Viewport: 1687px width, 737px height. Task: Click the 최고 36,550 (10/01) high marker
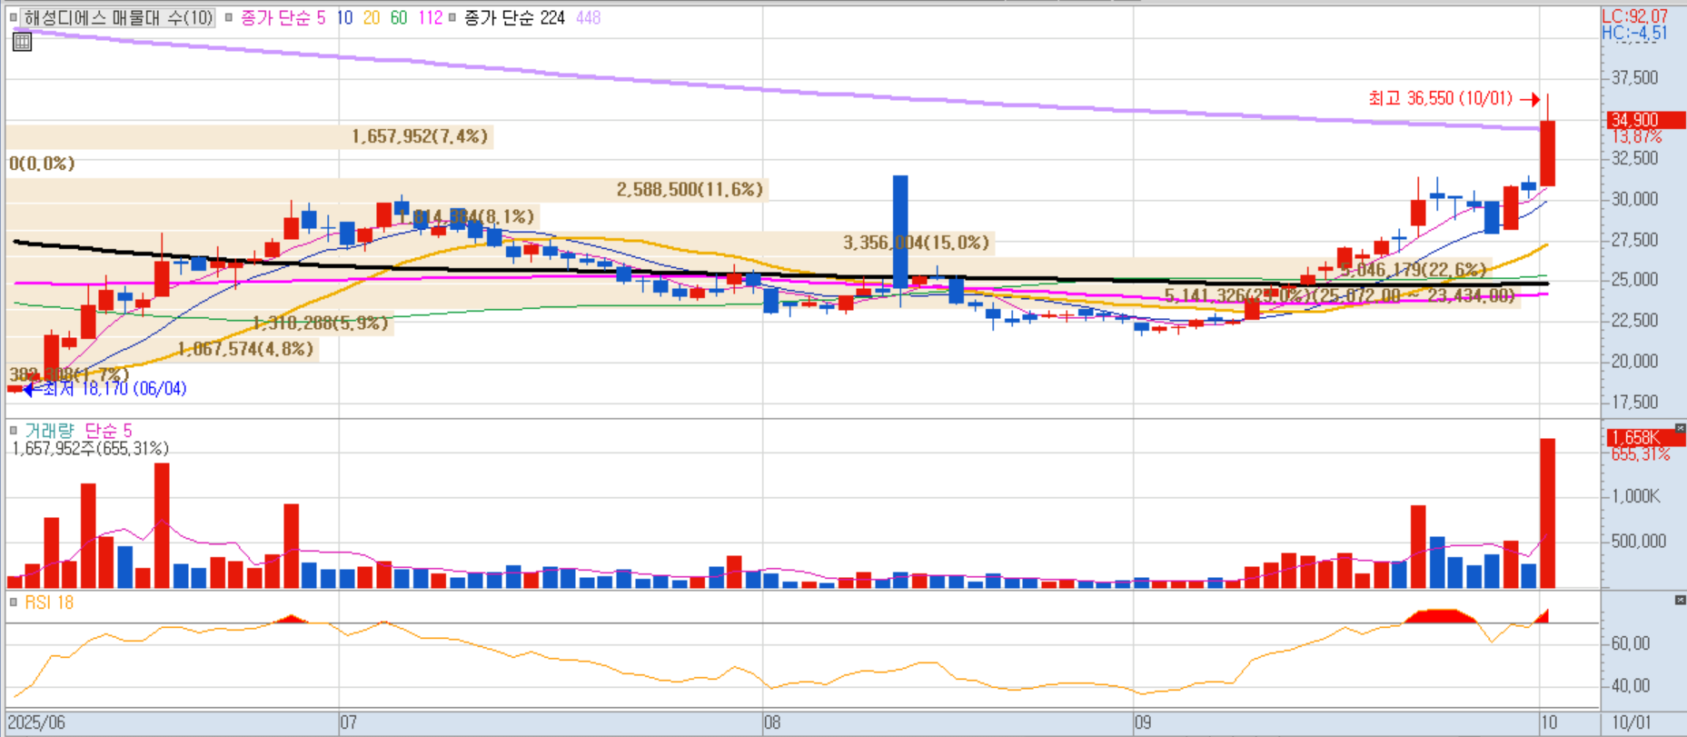click(1441, 98)
